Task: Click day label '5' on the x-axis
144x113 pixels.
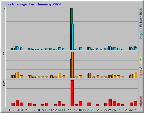Action: point(26,110)
